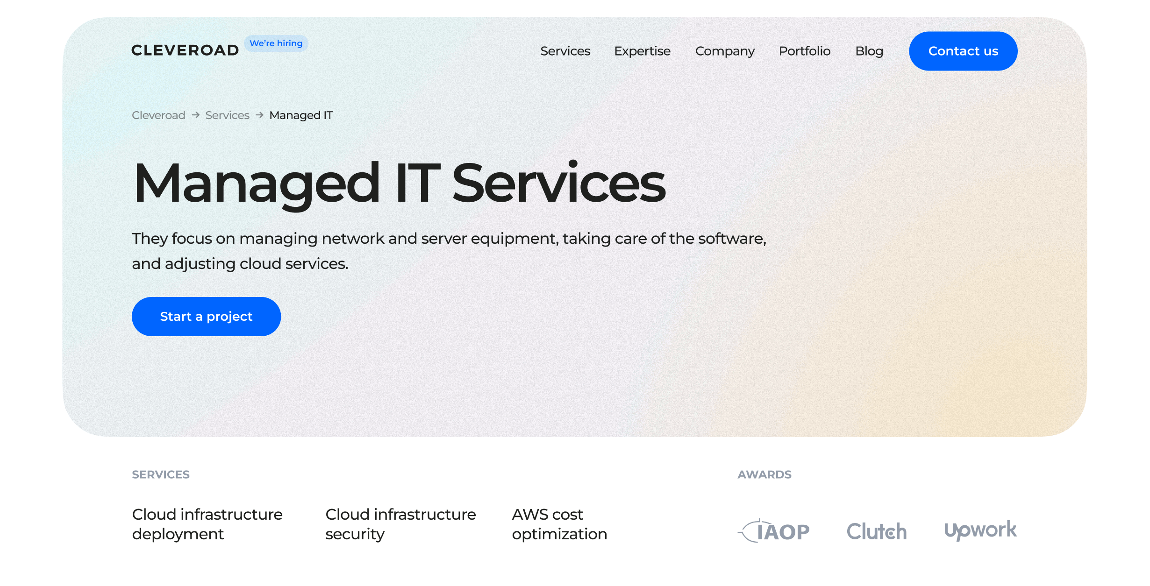Viewport: 1150px width, 586px height.
Task: Open the Company dropdown in the navbar
Action: 725,51
